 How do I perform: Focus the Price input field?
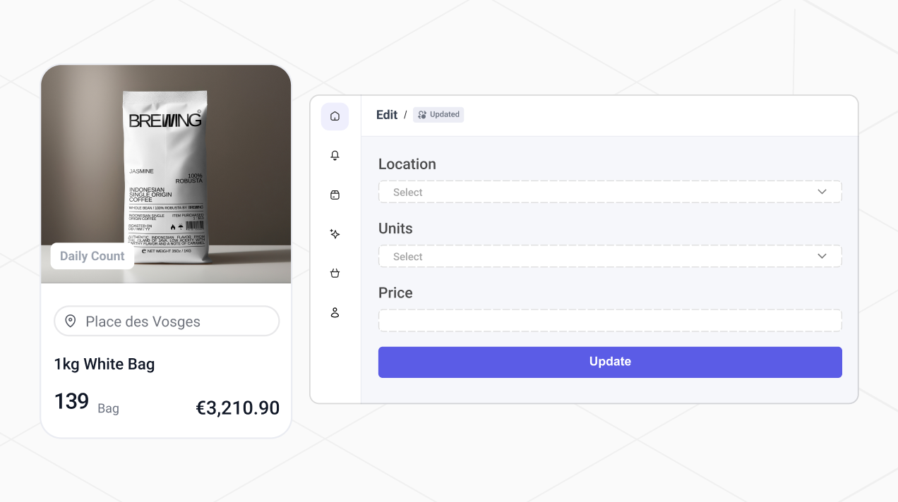point(610,321)
